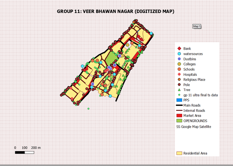Click the Map 1 label button
The width and height of the screenshot is (233, 166).
[197, 26]
